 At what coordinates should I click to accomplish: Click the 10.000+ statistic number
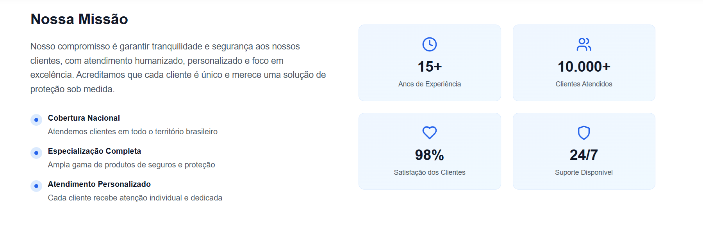coord(584,67)
